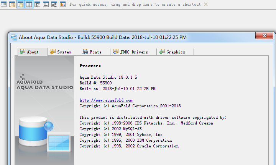Click the CDS Networks copyright line
This screenshot has height=165, width=276.
146,123
